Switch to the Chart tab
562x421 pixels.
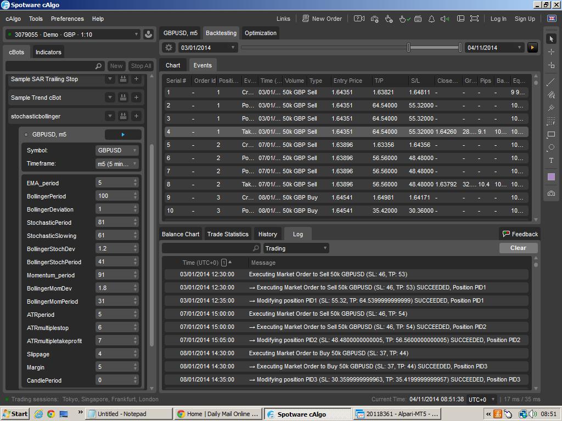(173, 65)
